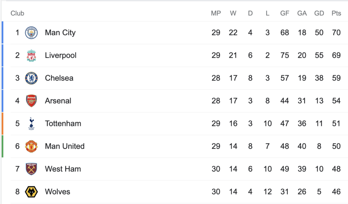
Task: Open the Man United team name
Action: coord(65,146)
